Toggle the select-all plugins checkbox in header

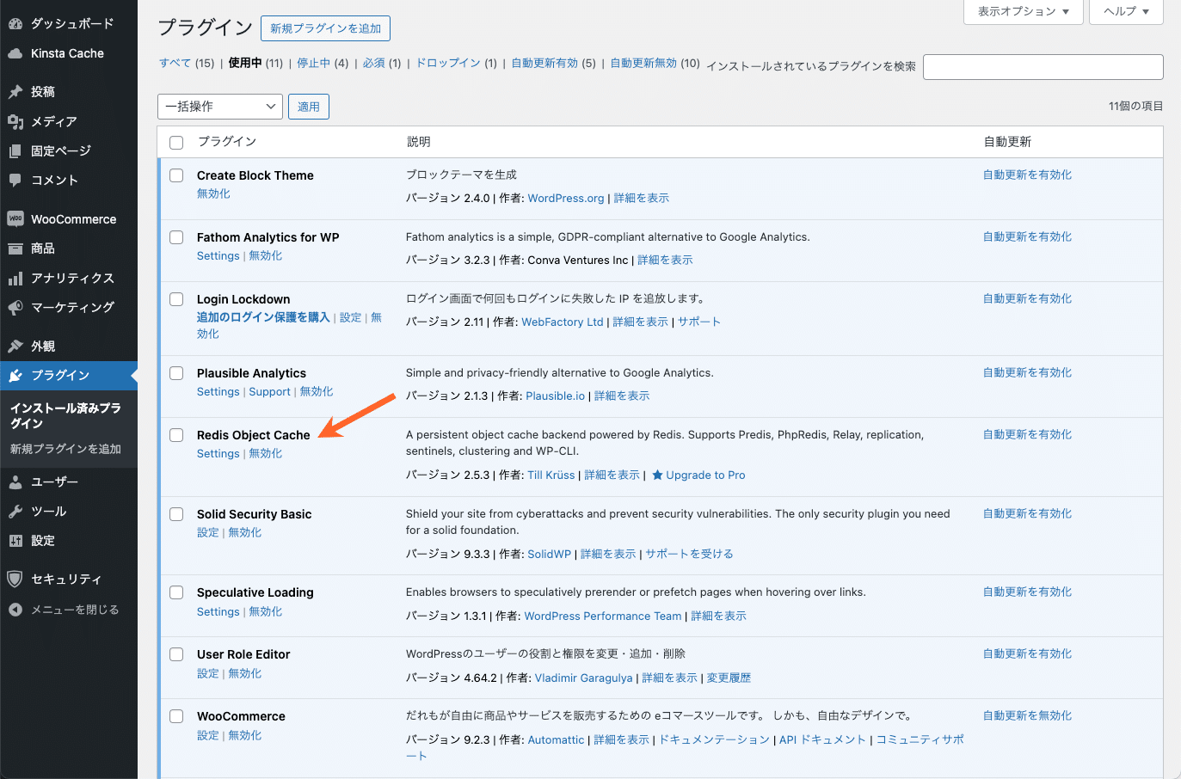tap(176, 143)
